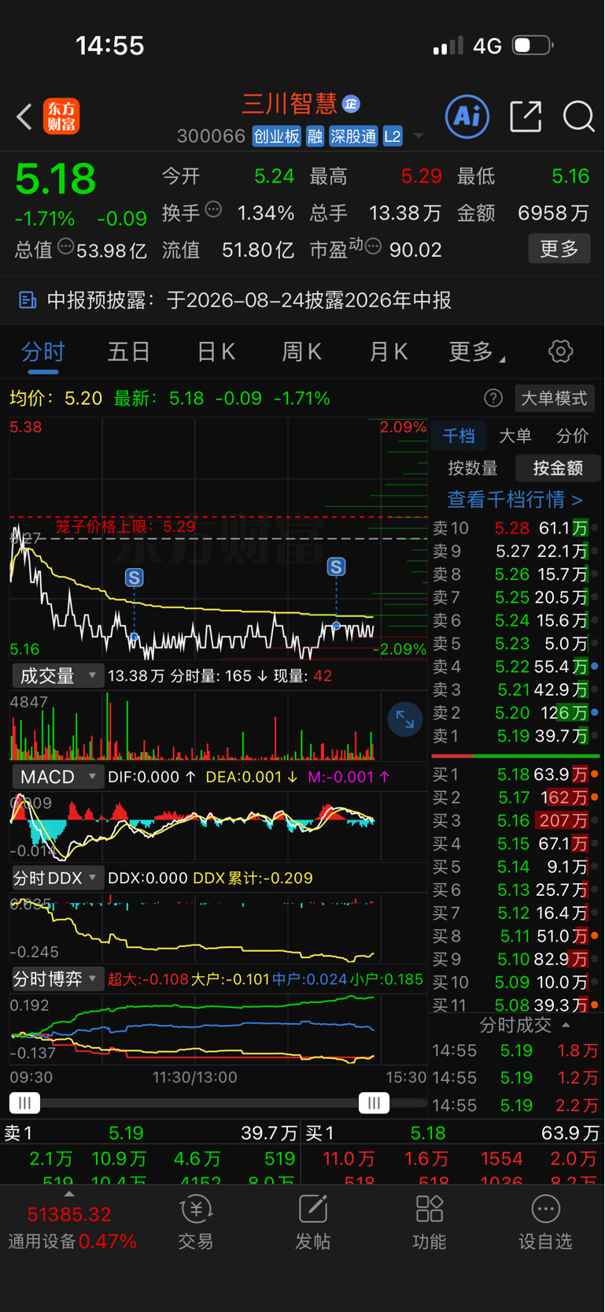Expand chart with fullscreen arrows icon
This screenshot has width=605, height=1312.
click(x=405, y=719)
